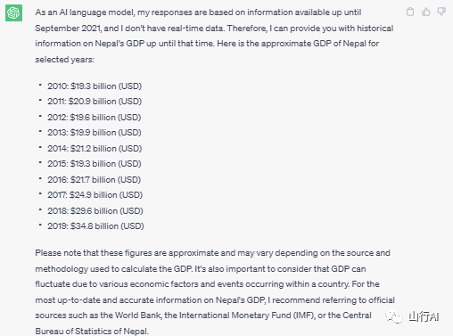Select the 2010: $19.3 billion list item
The width and height of the screenshot is (453, 336).
pyautogui.click(x=95, y=86)
